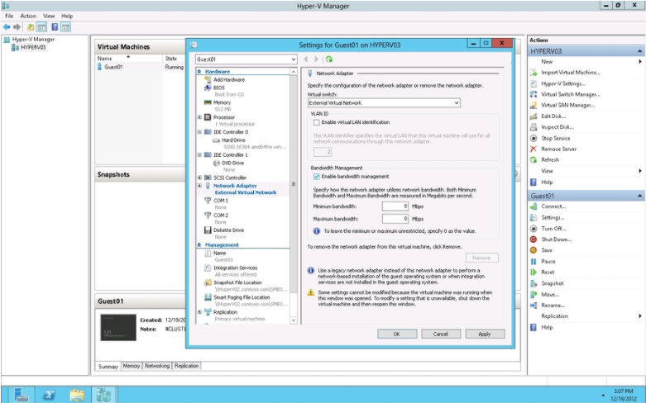The height and width of the screenshot is (403, 646).
Task: Click Save action for Guest01
Action: 546,250
